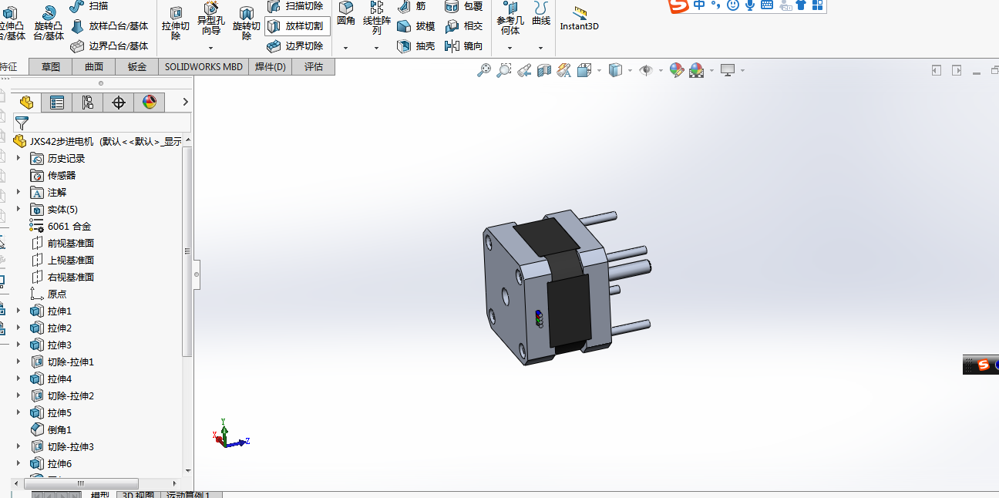Viewport: 999px width, 498px height.
Task: Apply Fillet (圆角) feature
Action: pyautogui.click(x=346, y=14)
